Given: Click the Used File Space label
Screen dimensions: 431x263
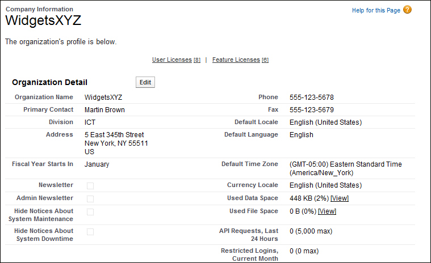Looking at the screenshot, I should [x=254, y=211].
